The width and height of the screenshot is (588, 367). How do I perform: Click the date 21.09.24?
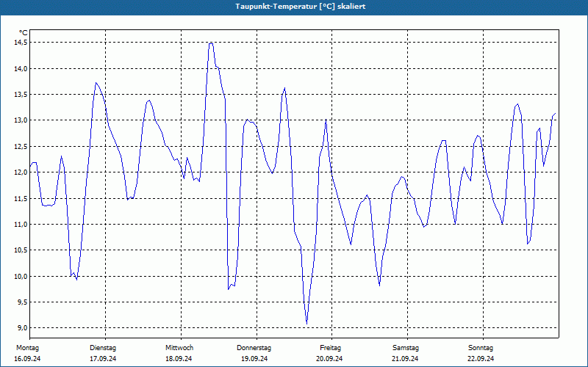coord(405,359)
